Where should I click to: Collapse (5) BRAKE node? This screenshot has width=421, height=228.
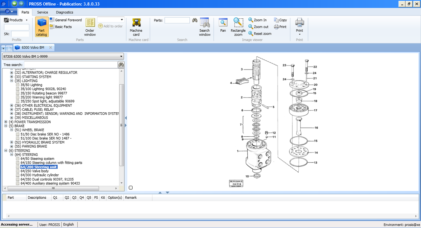pyautogui.click(x=6, y=126)
